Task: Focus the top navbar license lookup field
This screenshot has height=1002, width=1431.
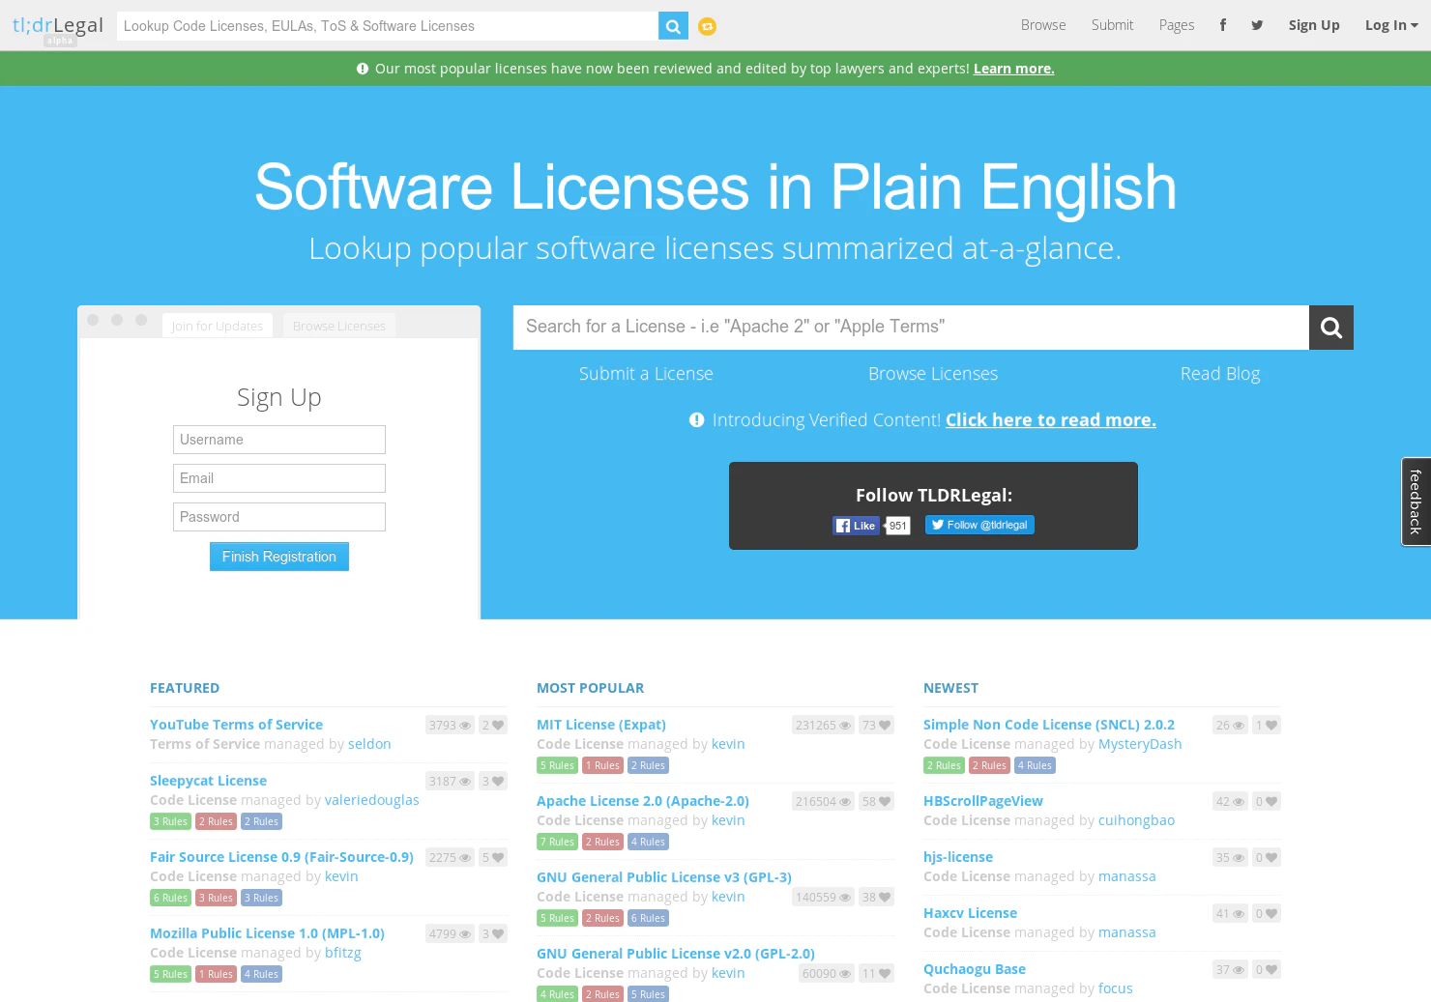Action: (387, 26)
